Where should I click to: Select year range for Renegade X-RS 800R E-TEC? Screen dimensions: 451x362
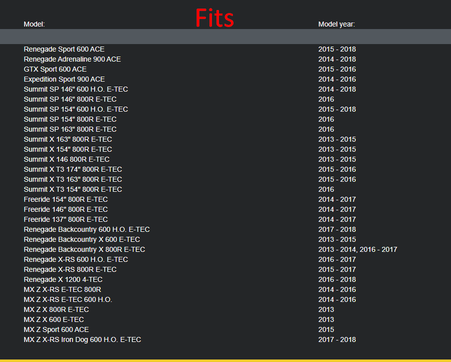[337, 270]
